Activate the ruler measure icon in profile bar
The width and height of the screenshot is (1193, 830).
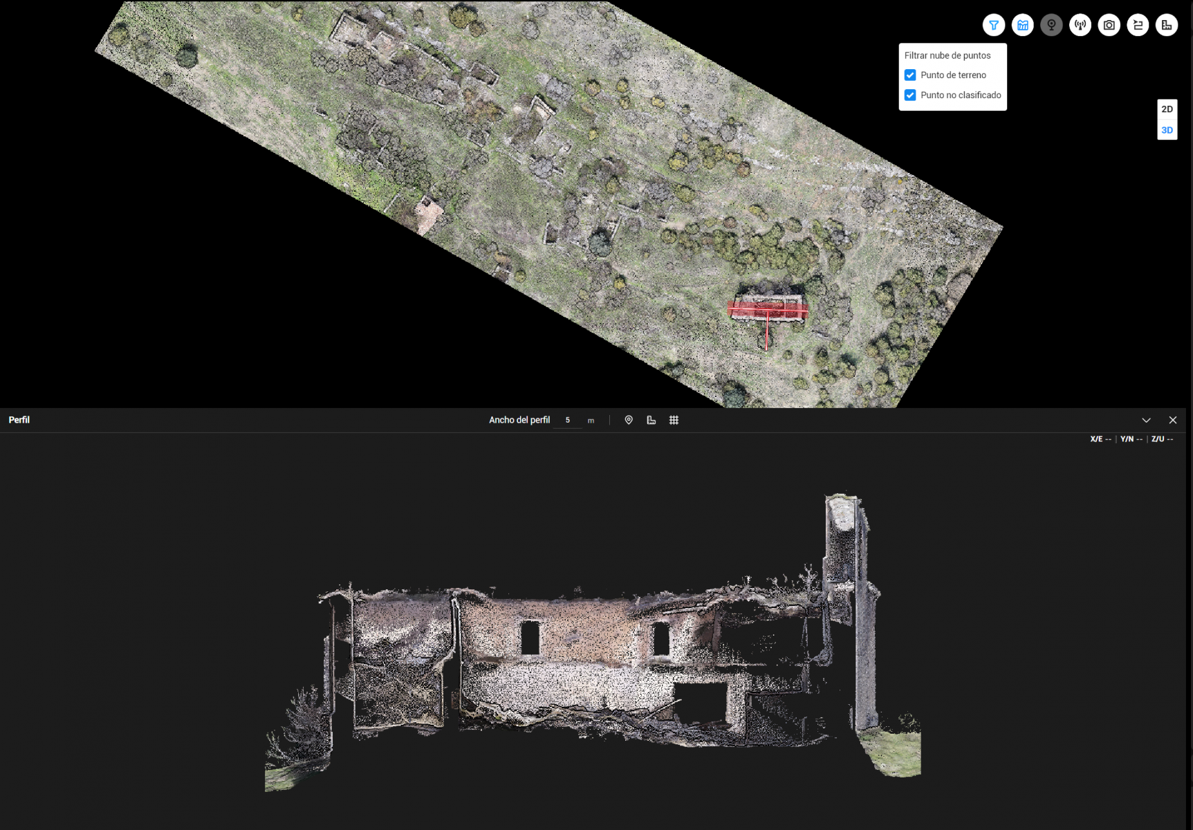651,420
